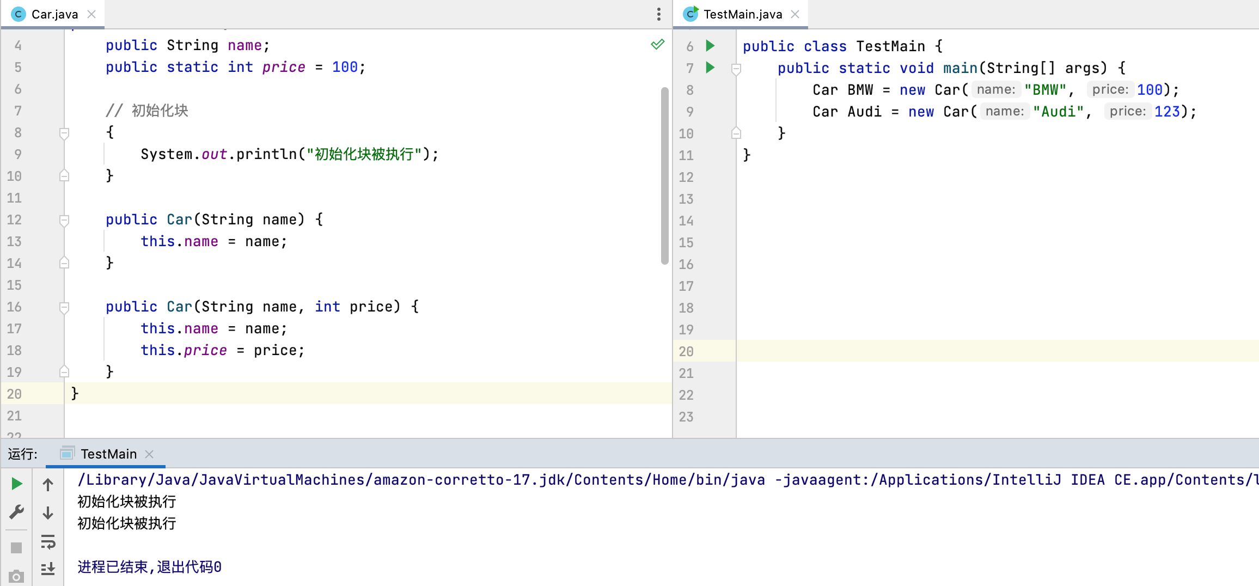Viewport: 1259px width, 586px height.
Task: Click the 'price' static field declaration on line 5
Action: tap(284, 67)
